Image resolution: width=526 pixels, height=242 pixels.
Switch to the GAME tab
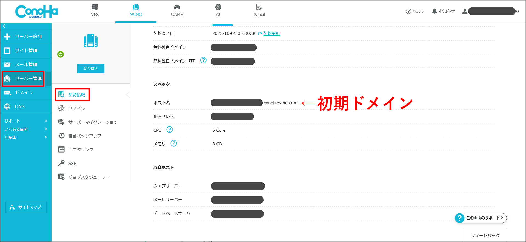click(x=177, y=11)
